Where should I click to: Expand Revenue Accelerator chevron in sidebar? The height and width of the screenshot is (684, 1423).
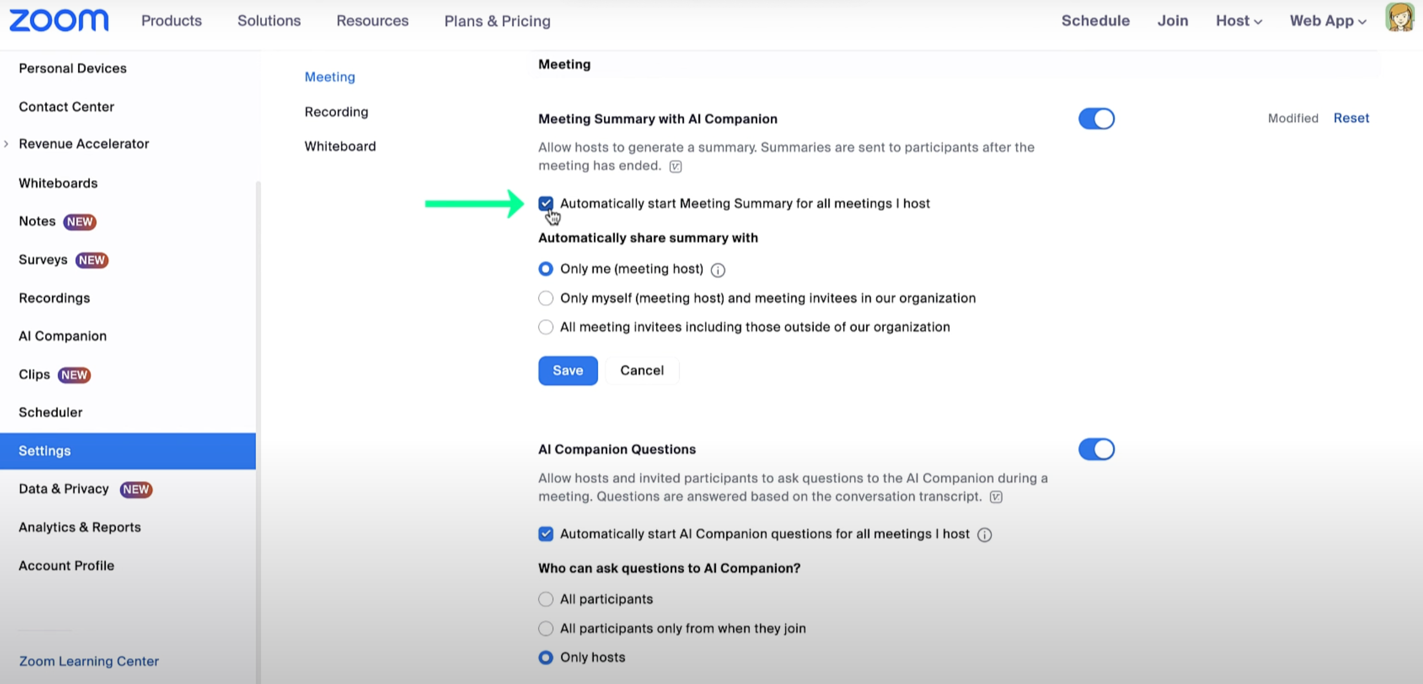pos(6,144)
